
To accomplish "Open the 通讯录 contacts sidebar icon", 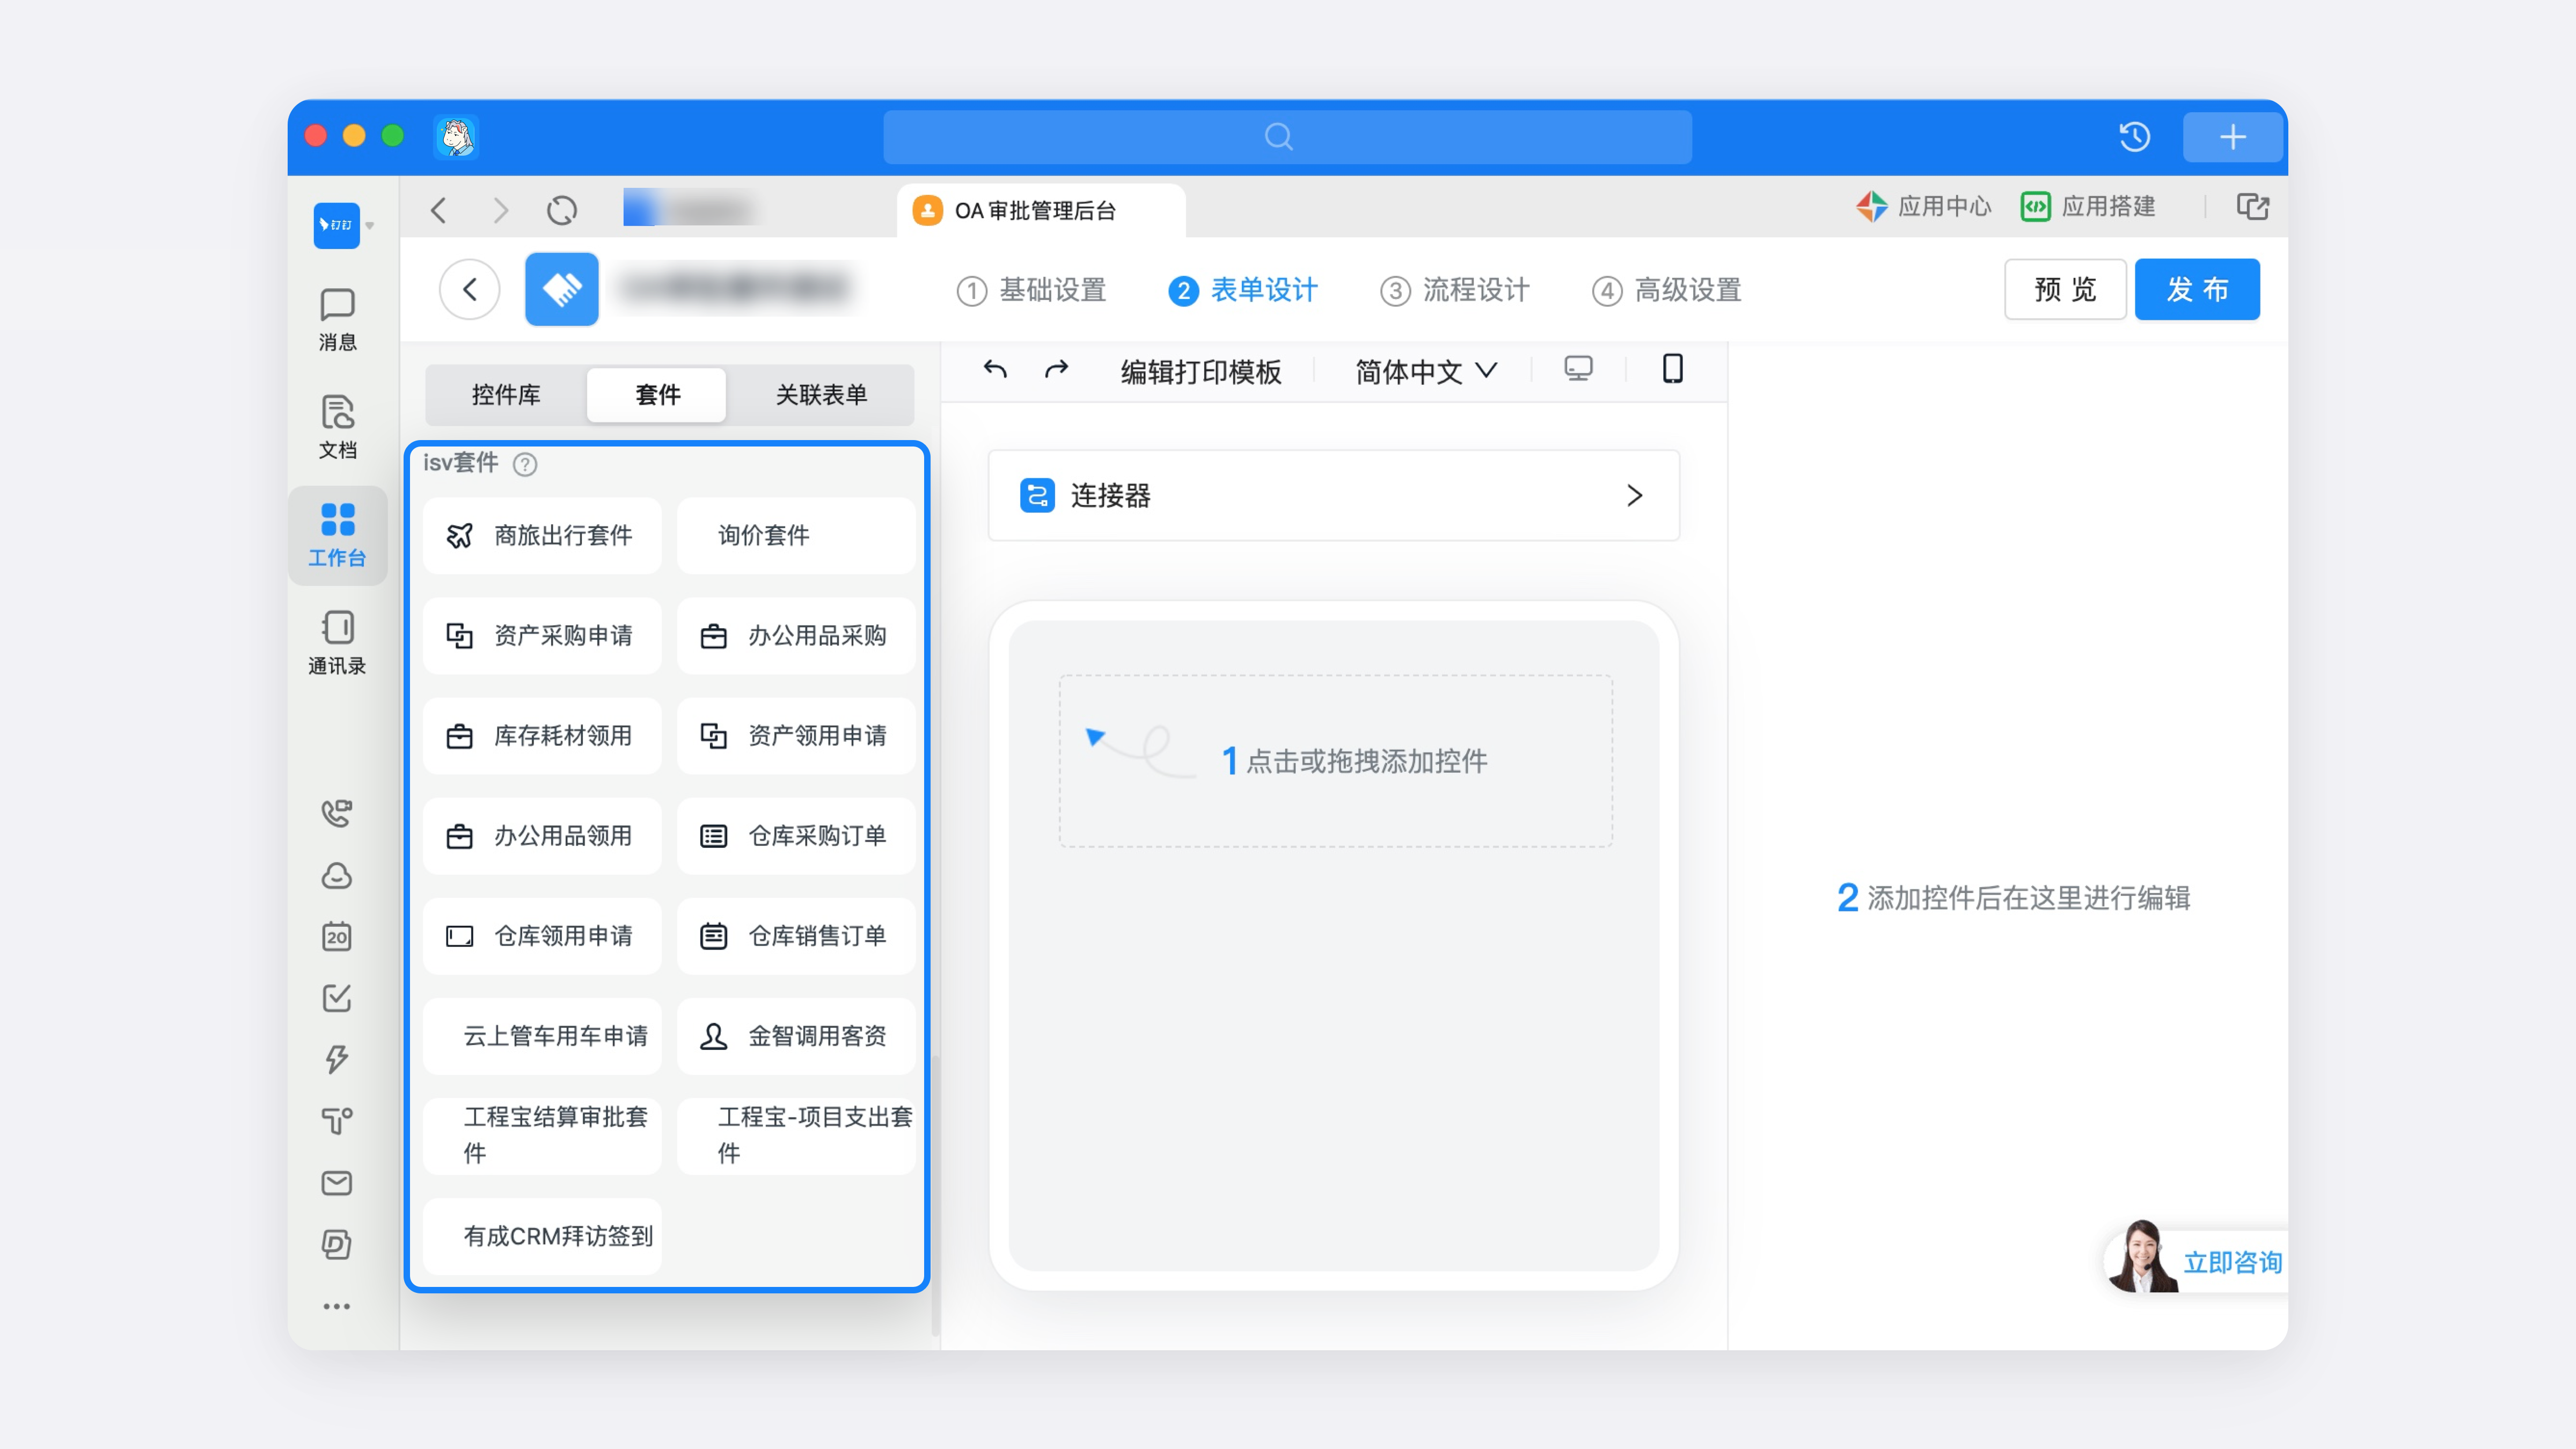I will pos(337,643).
